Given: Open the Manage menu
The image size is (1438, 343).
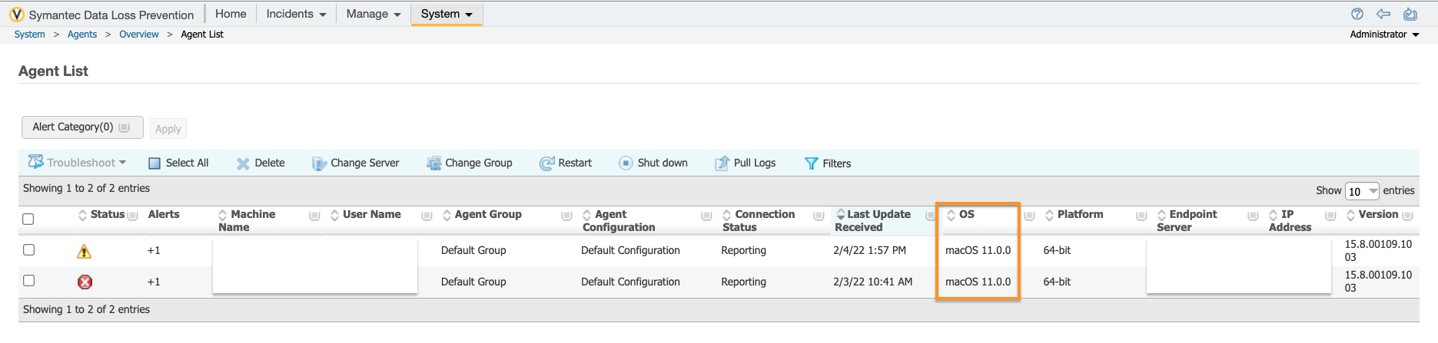Looking at the screenshot, I should (x=374, y=14).
